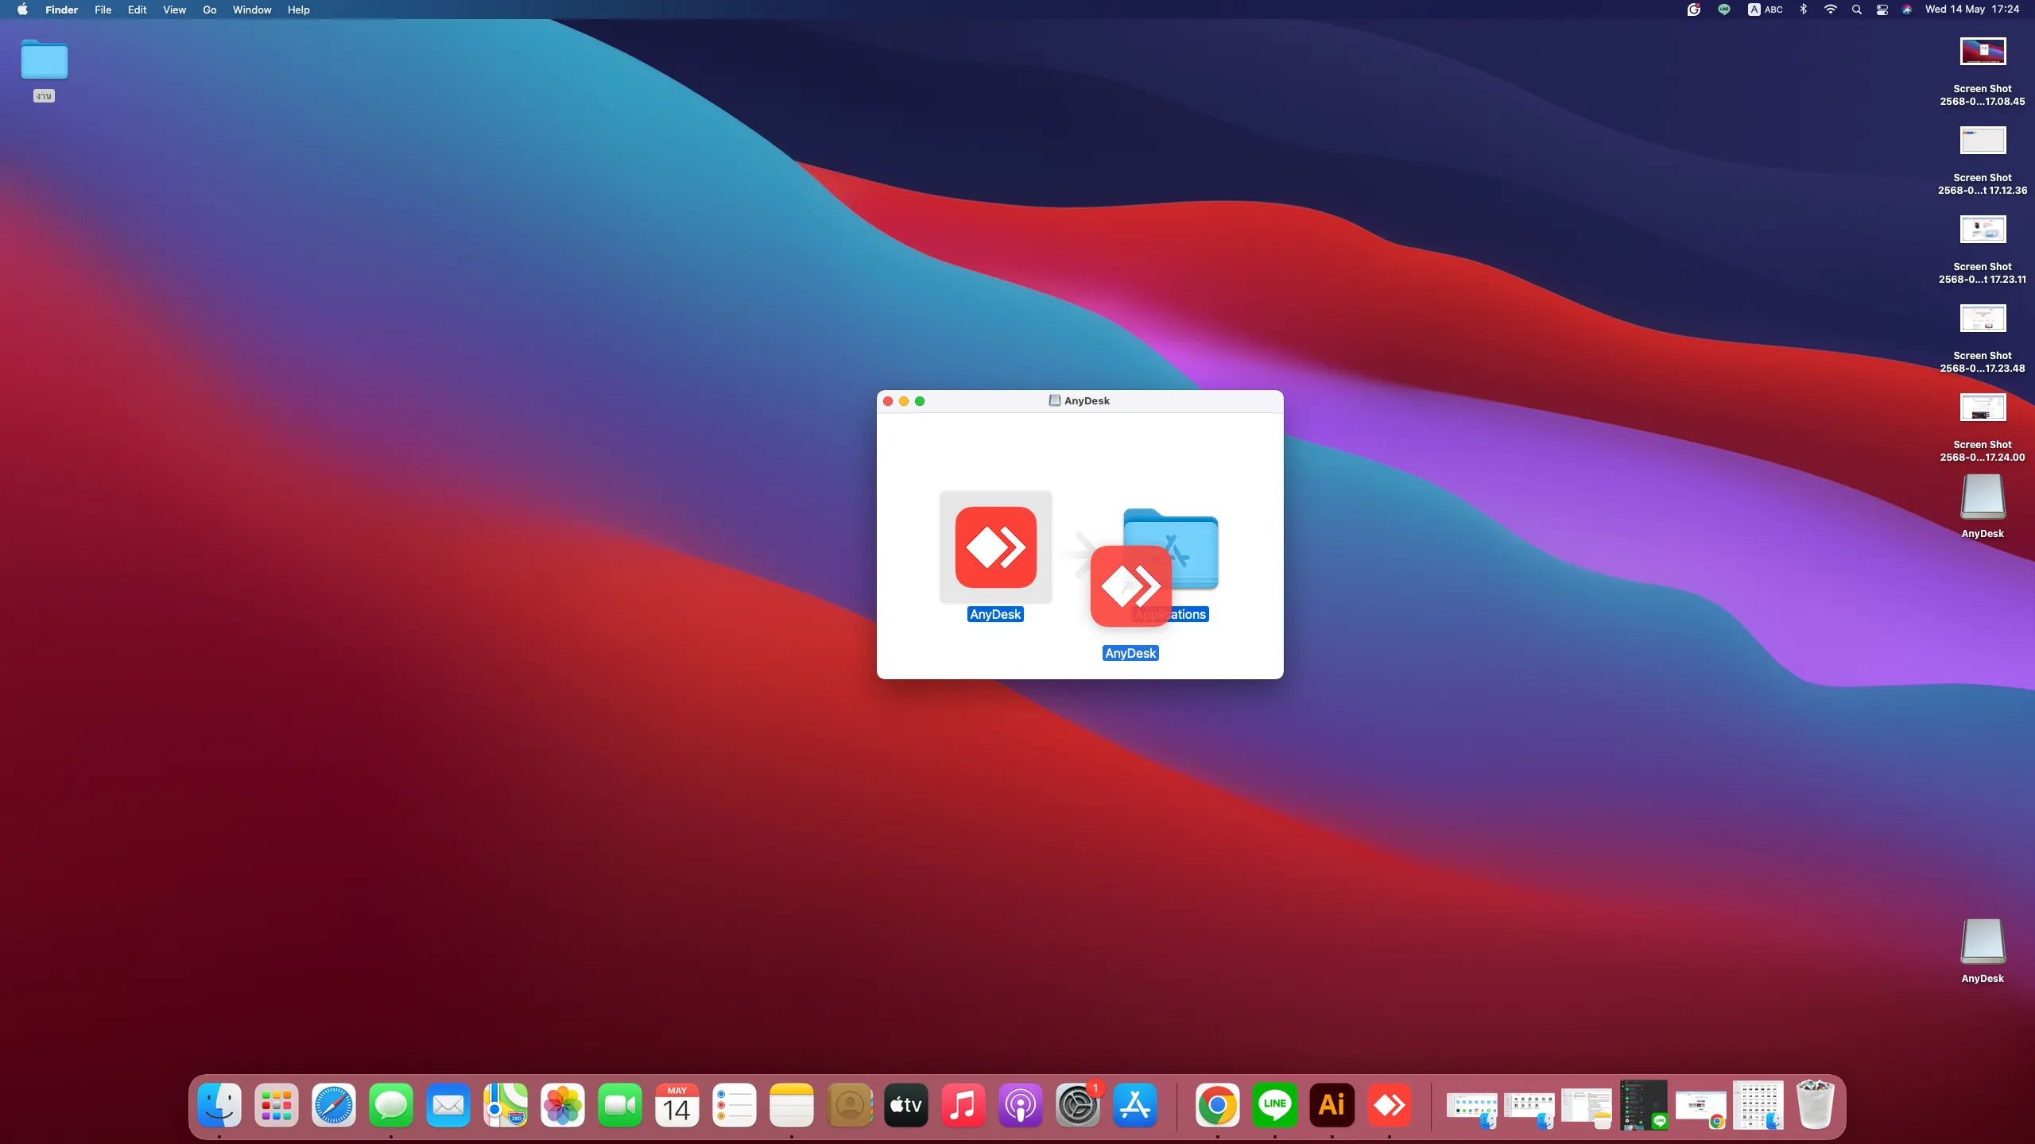Open Screen Shot 2568-0...17.08.45 on the desktop
Image resolution: width=2035 pixels, height=1144 pixels.
click(1982, 52)
